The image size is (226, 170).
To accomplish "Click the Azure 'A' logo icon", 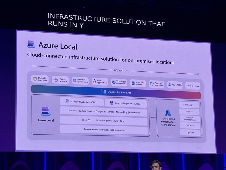I will point(168,112).
